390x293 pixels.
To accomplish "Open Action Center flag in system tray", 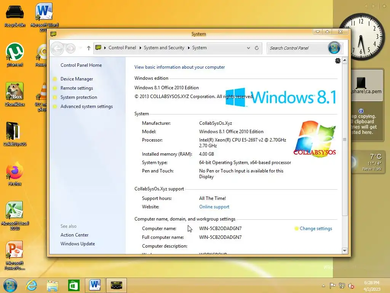I will pyautogui.click(x=332, y=285).
